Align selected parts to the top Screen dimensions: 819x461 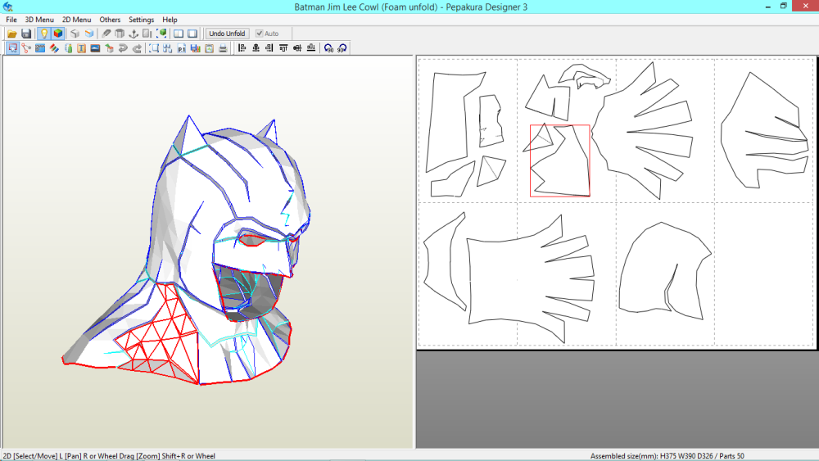[283, 48]
